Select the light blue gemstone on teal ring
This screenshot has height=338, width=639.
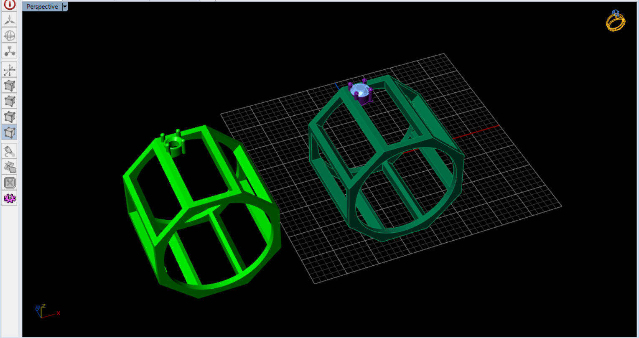359,89
